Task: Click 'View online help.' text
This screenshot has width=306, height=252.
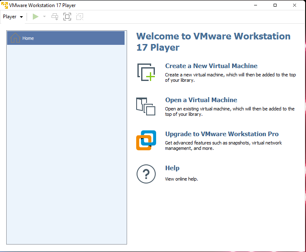Action: [x=181, y=179]
